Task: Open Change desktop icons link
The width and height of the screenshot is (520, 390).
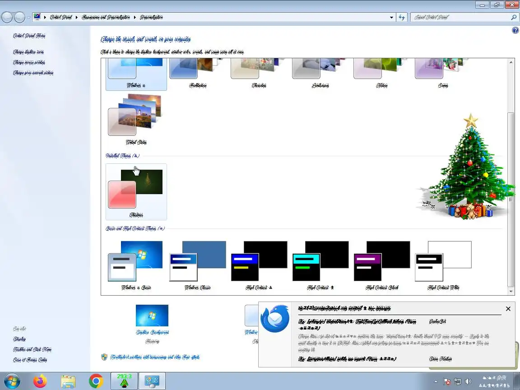Action: tap(28, 52)
